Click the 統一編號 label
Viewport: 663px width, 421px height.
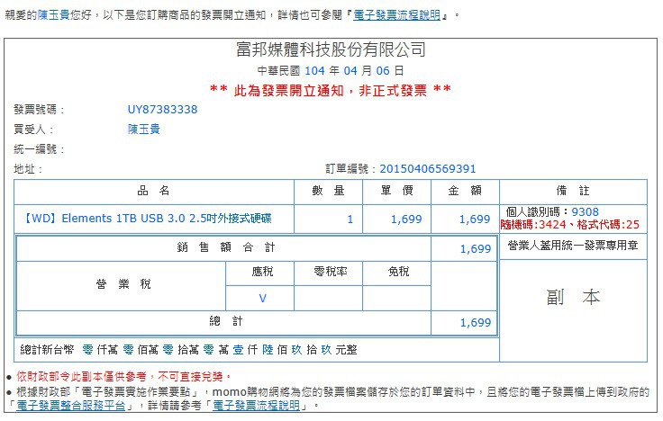click(x=40, y=149)
